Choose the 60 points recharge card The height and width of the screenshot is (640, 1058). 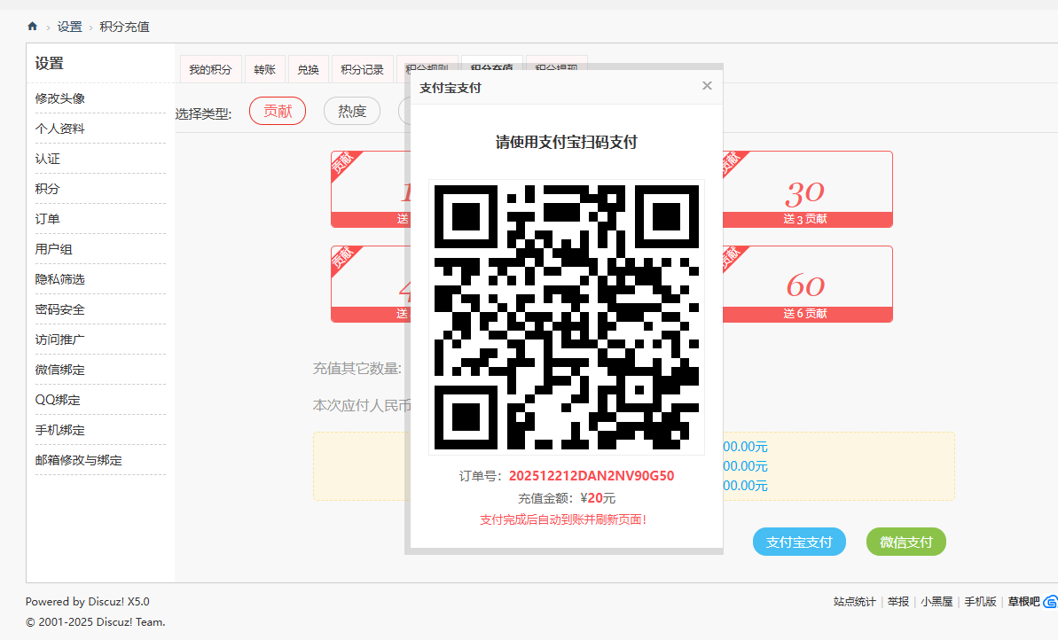808,283
